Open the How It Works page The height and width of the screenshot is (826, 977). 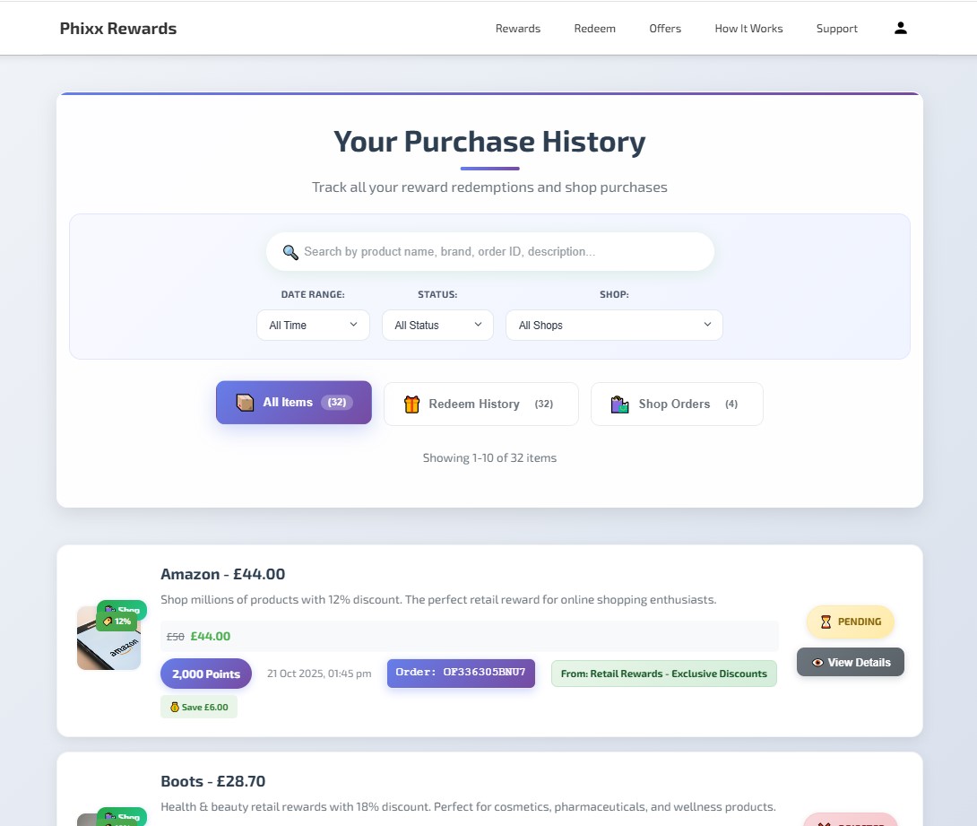pos(748,28)
